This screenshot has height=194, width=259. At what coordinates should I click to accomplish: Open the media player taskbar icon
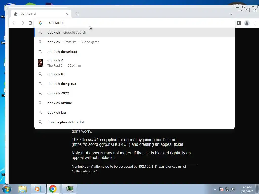point(38,189)
